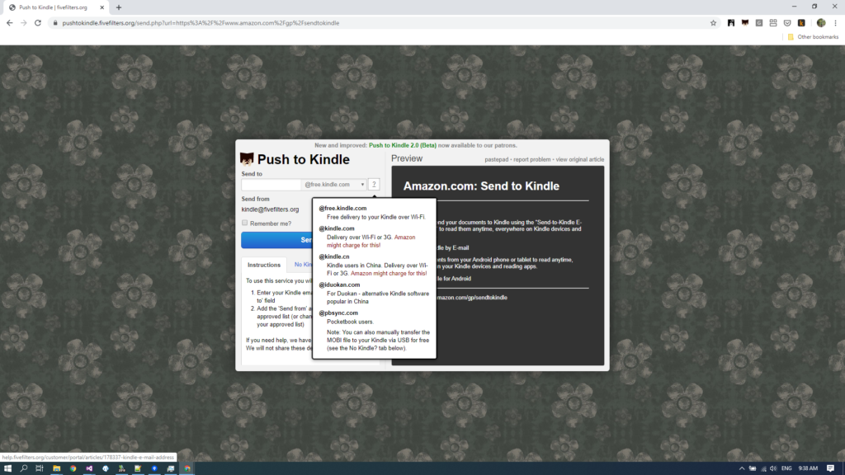Switch to the Instructions tab
This screenshot has width=845, height=475.
click(264, 265)
